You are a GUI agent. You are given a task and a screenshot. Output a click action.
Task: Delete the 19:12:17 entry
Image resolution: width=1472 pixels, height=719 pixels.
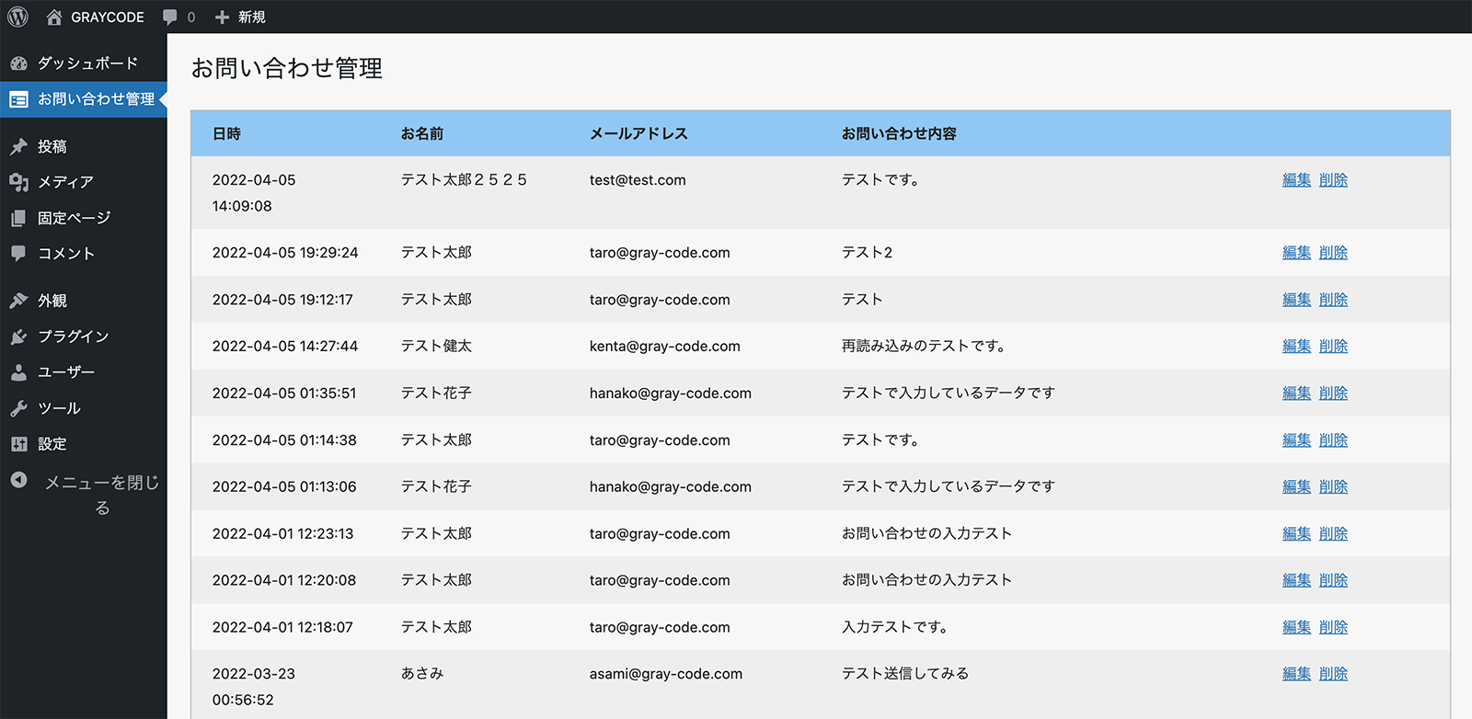tap(1333, 300)
